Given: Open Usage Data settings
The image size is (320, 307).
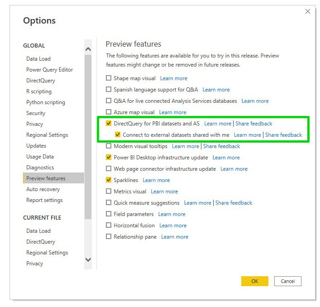Looking at the screenshot, I should coord(40,157).
